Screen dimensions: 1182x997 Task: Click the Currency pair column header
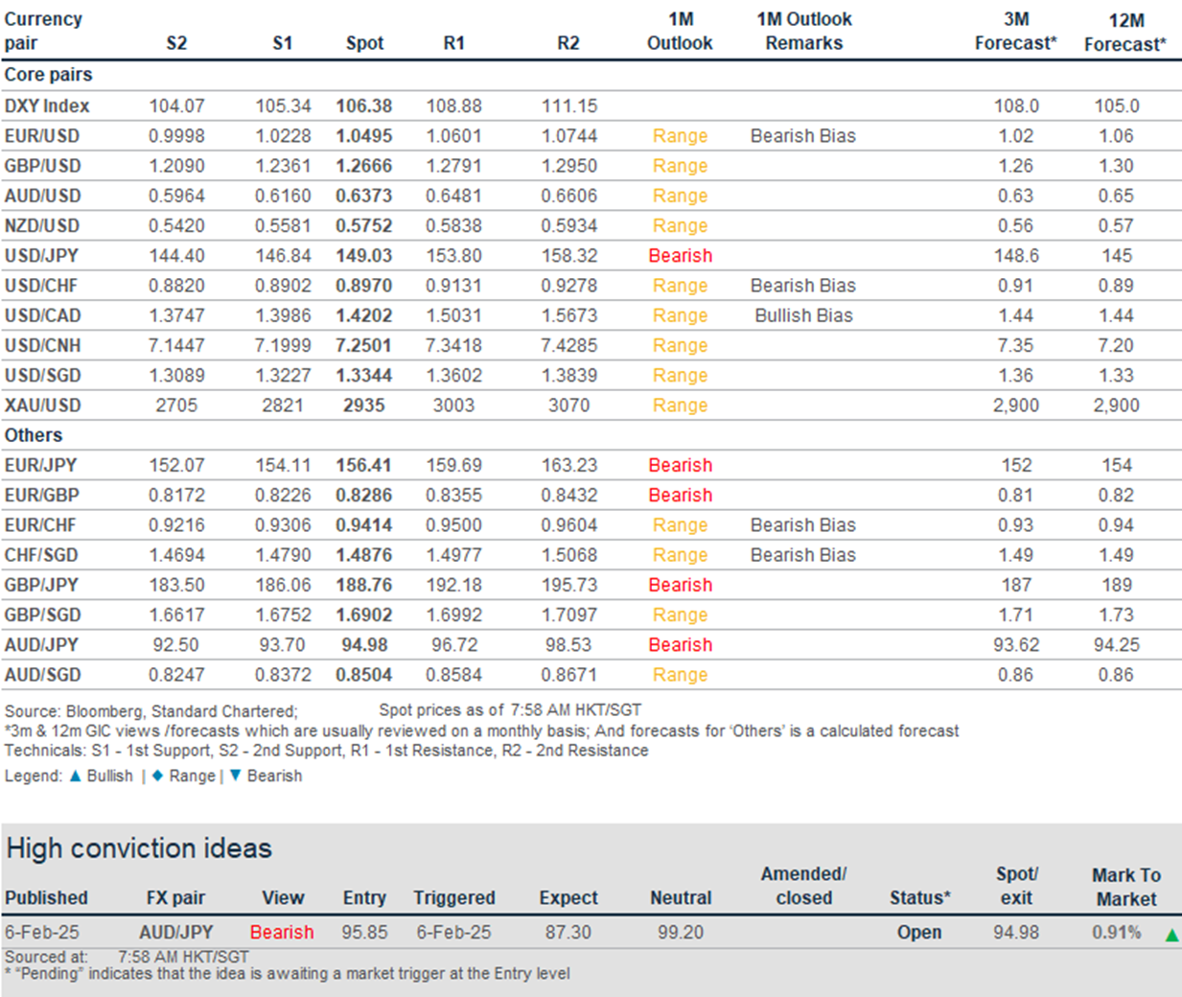pos(43,32)
